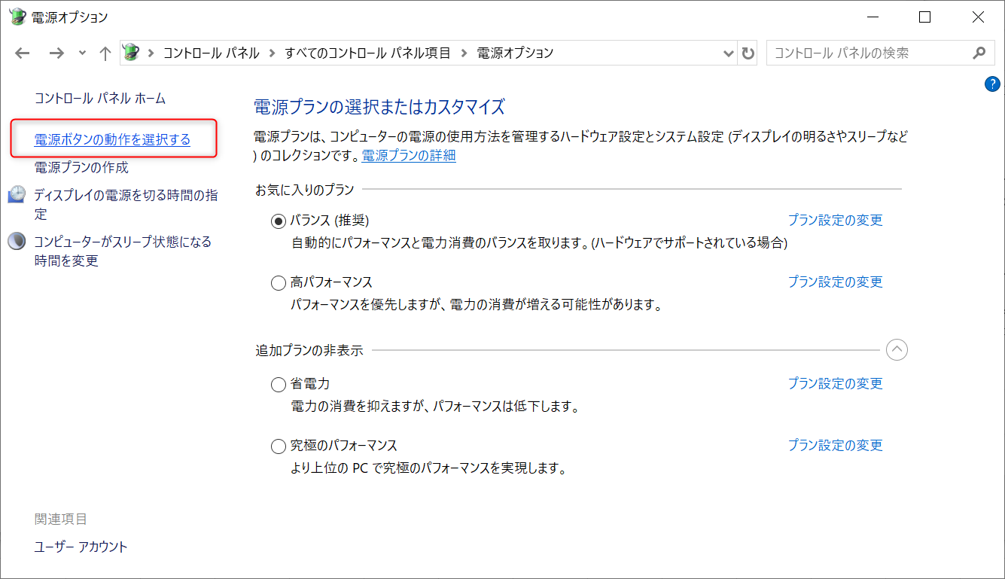Image resolution: width=1005 pixels, height=579 pixels.
Task: Refresh the control panel page
Action: point(748,53)
